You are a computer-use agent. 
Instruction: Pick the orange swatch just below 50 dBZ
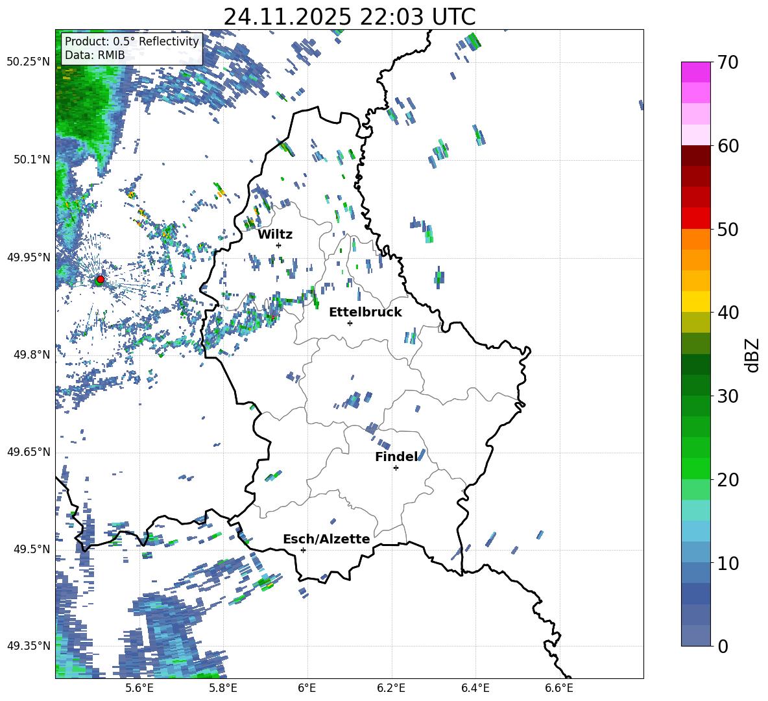(x=695, y=239)
